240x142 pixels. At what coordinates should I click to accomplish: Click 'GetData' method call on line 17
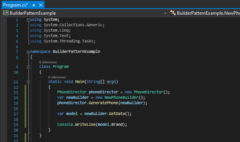point(117,113)
